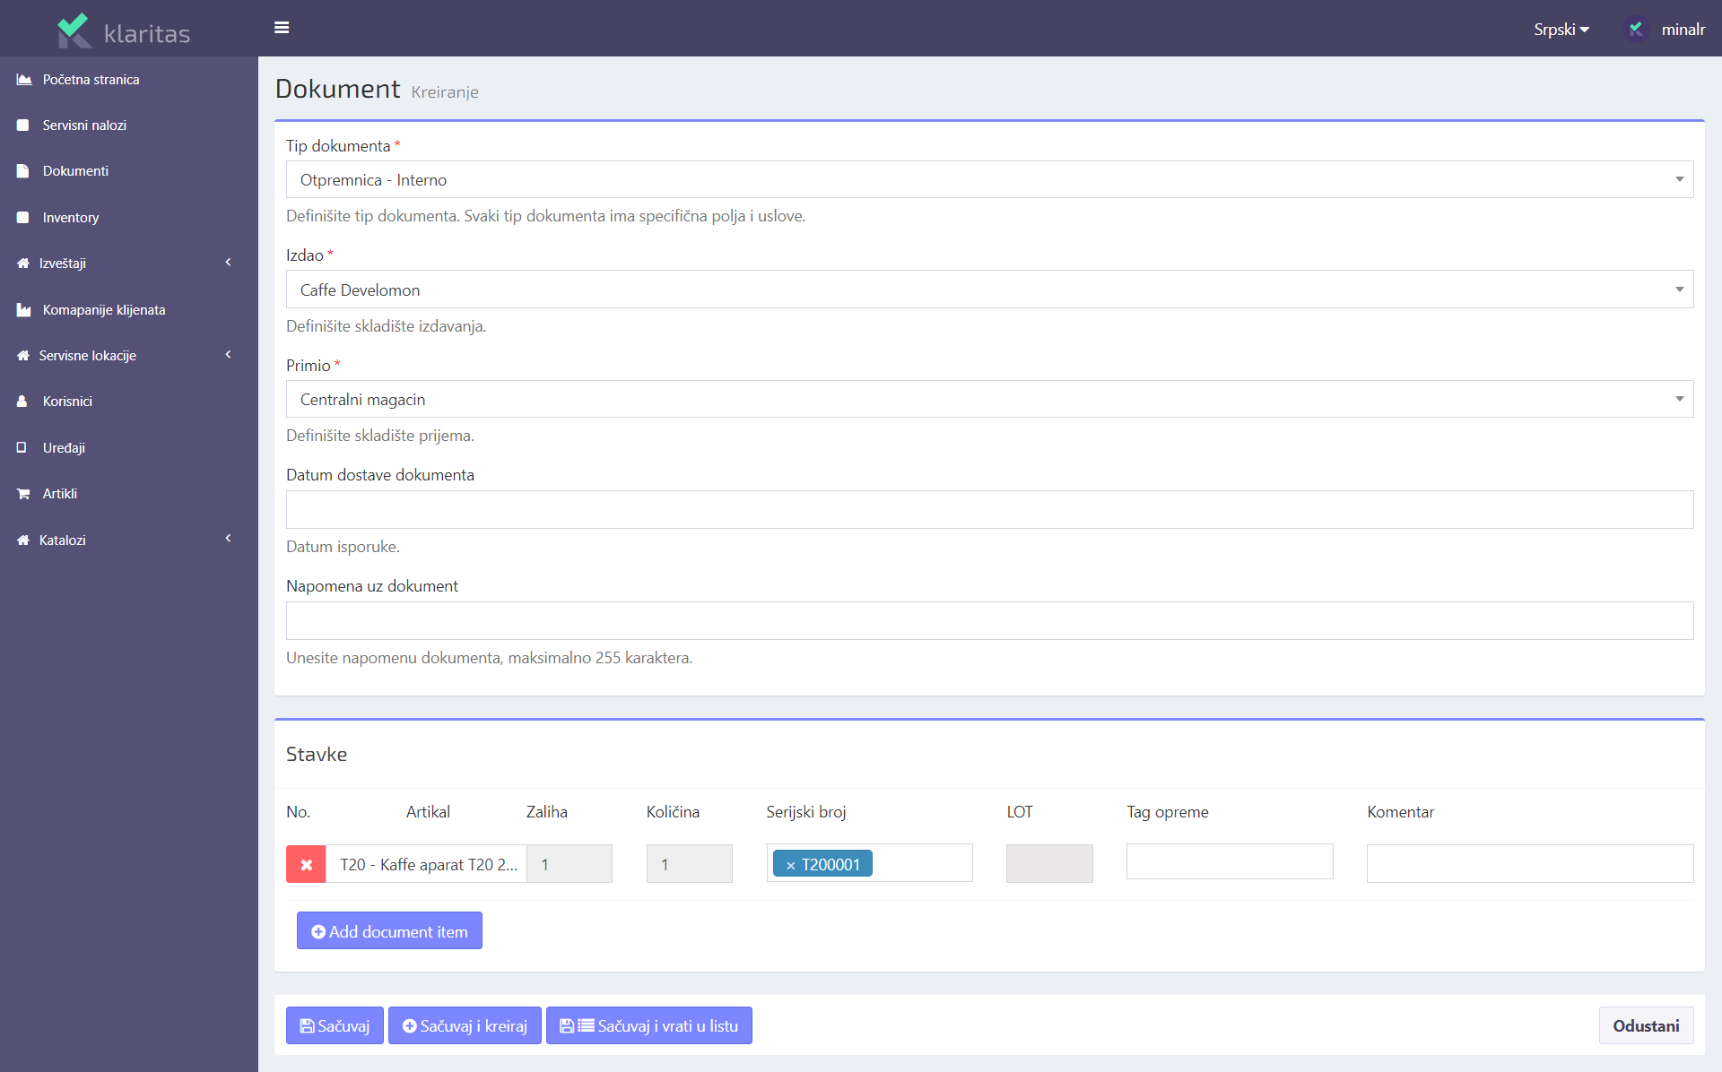Screen dimensions: 1722x1072
Task: Click the Artikli shopping cart icon
Action: [23, 494]
